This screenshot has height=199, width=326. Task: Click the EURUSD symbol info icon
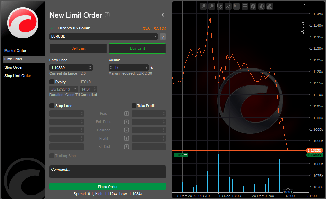pos(163,37)
